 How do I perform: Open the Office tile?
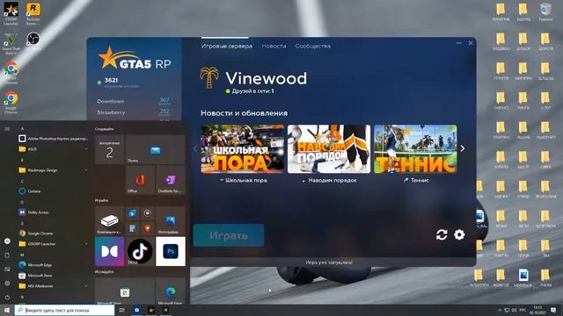(140, 179)
